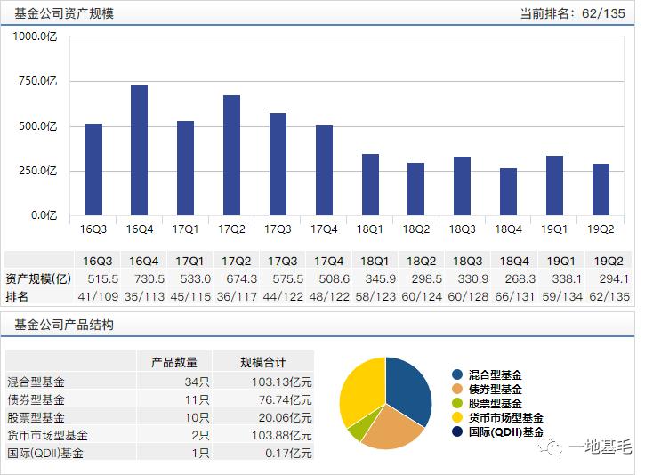
Task: Click the 19Q1 bar in the chart
Action: [554, 185]
